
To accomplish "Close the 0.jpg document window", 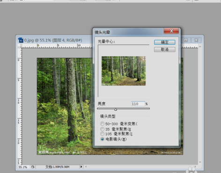I will [196, 40].
